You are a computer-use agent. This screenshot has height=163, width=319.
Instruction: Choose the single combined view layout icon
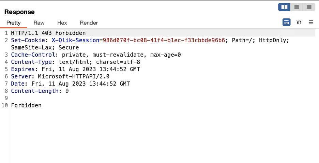[309, 7]
